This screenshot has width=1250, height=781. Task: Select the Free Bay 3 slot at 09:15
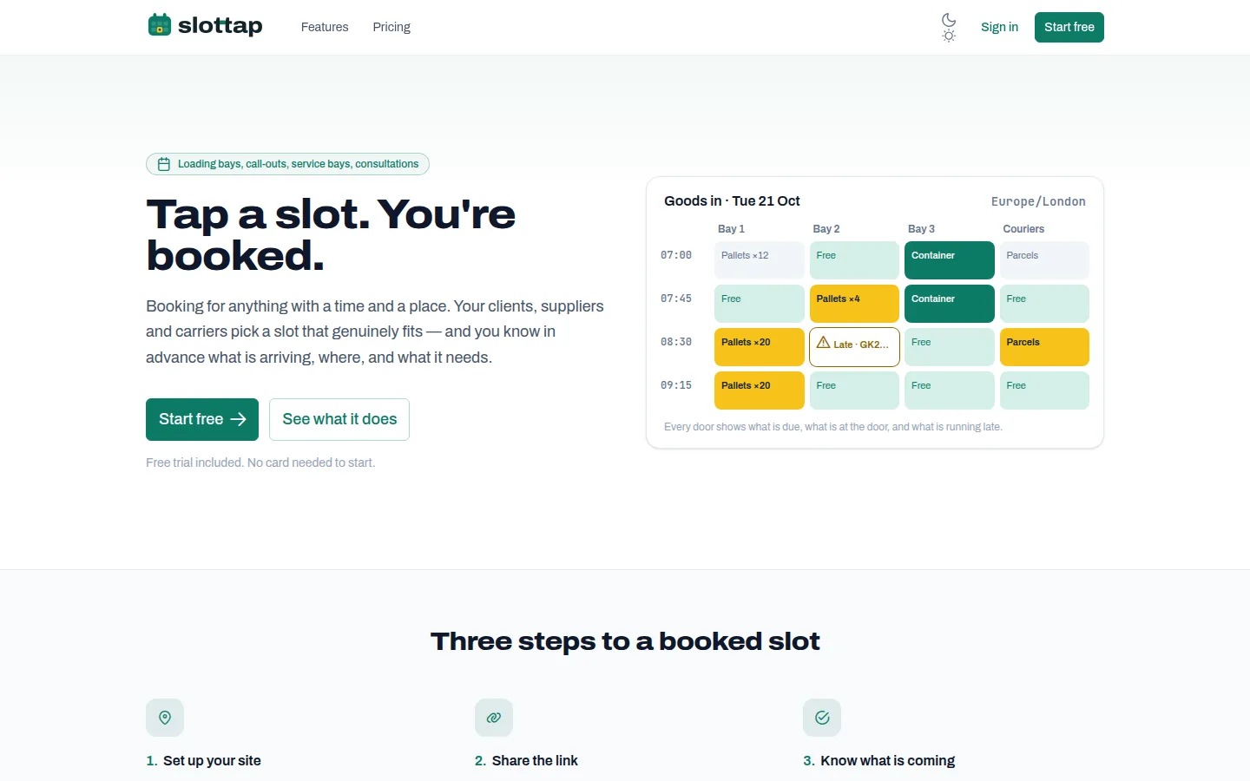pyautogui.click(x=950, y=390)
